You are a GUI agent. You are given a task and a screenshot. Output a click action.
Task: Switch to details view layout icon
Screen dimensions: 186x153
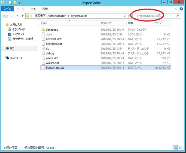coord(175,148)
